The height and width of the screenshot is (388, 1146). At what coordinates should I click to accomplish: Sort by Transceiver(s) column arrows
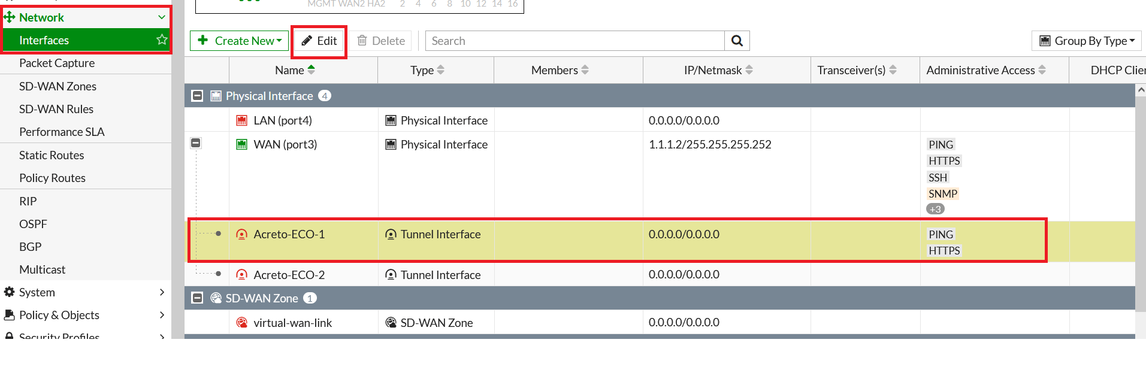(x=893, y=70)
